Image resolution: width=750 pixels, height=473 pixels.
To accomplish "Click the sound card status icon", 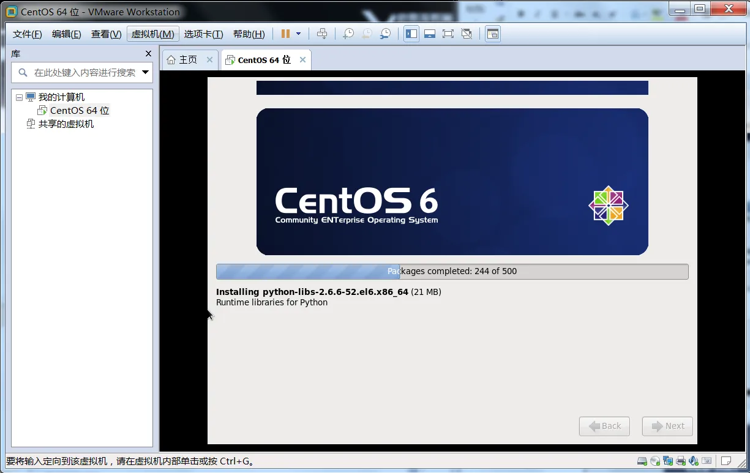I will point(694,461).
